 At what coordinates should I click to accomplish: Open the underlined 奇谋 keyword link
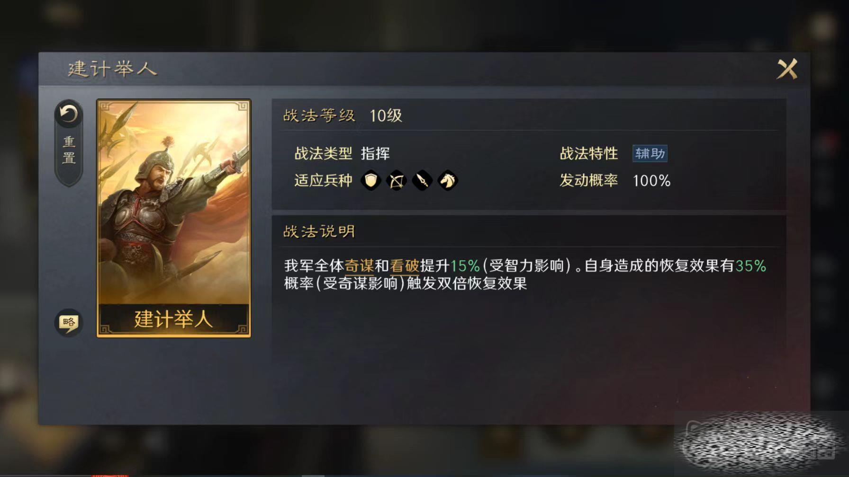[x=359, y=266]
